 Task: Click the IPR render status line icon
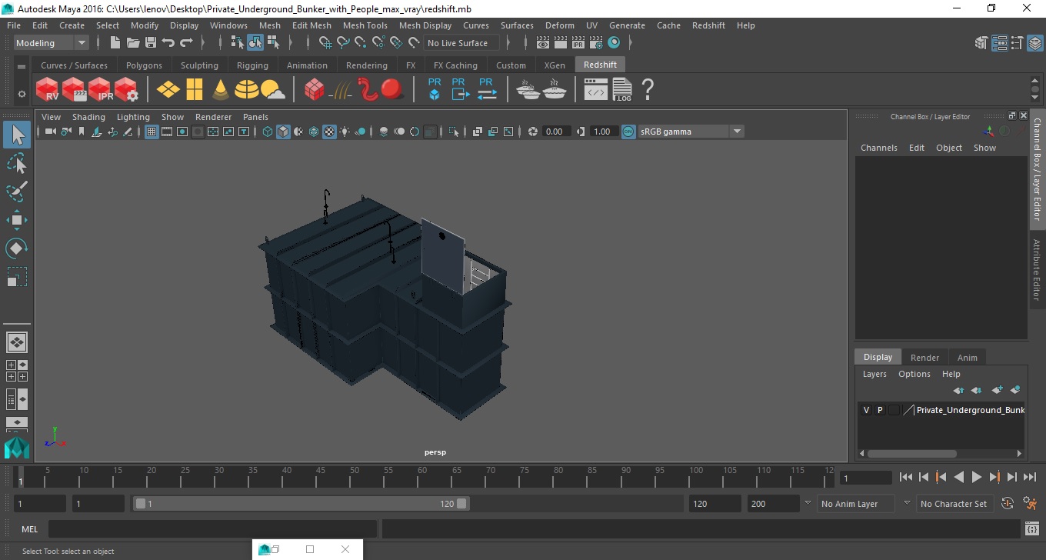pyautogui.click(x=578, y=43)
